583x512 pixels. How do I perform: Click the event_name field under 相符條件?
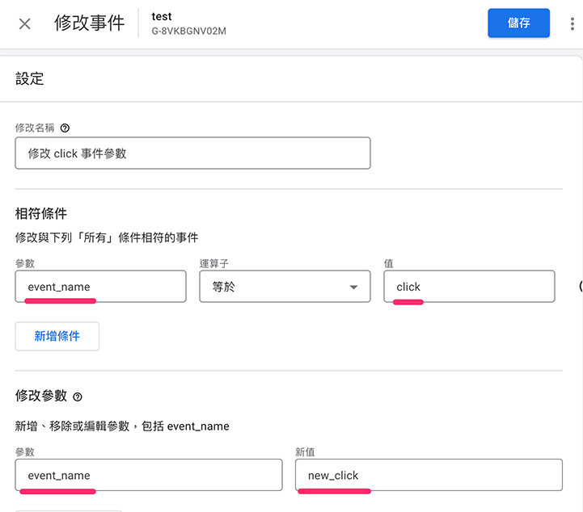click(100, 287)
